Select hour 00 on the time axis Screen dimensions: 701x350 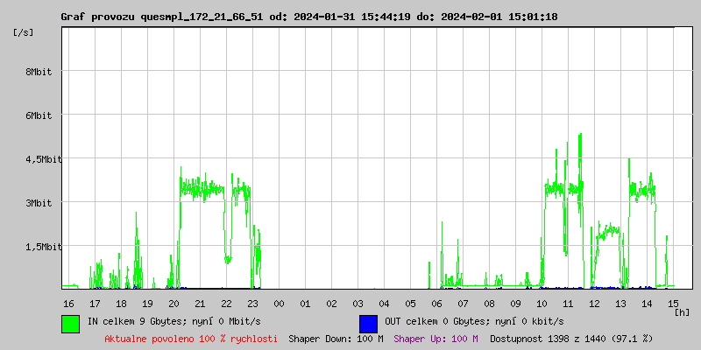point(280,303)
